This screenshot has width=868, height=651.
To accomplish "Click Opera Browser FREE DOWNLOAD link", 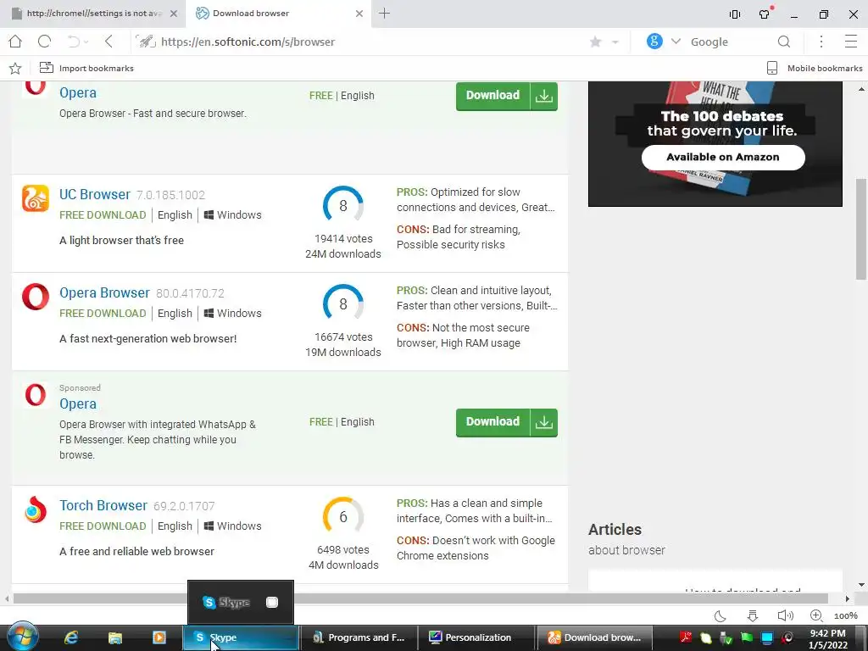I will point(103,314).
